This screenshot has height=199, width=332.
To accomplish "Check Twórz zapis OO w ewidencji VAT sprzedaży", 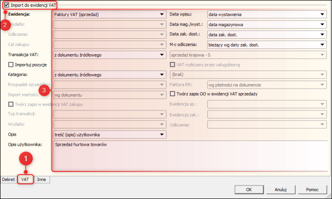I will [x=172, y=93].
